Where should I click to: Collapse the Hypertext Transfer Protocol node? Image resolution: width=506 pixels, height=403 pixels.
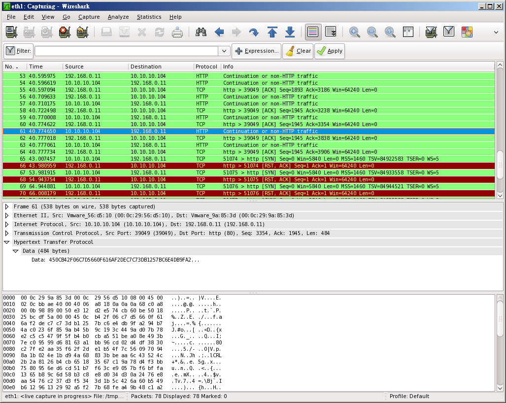point(7,242)
